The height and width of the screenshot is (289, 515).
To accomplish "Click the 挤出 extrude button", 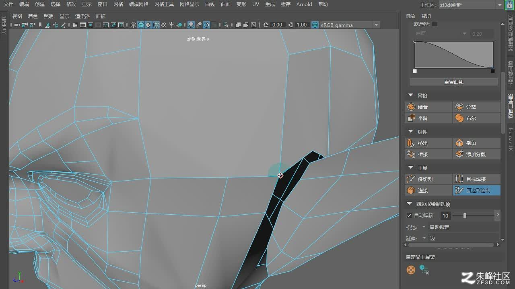I will (x=428, y=143).
